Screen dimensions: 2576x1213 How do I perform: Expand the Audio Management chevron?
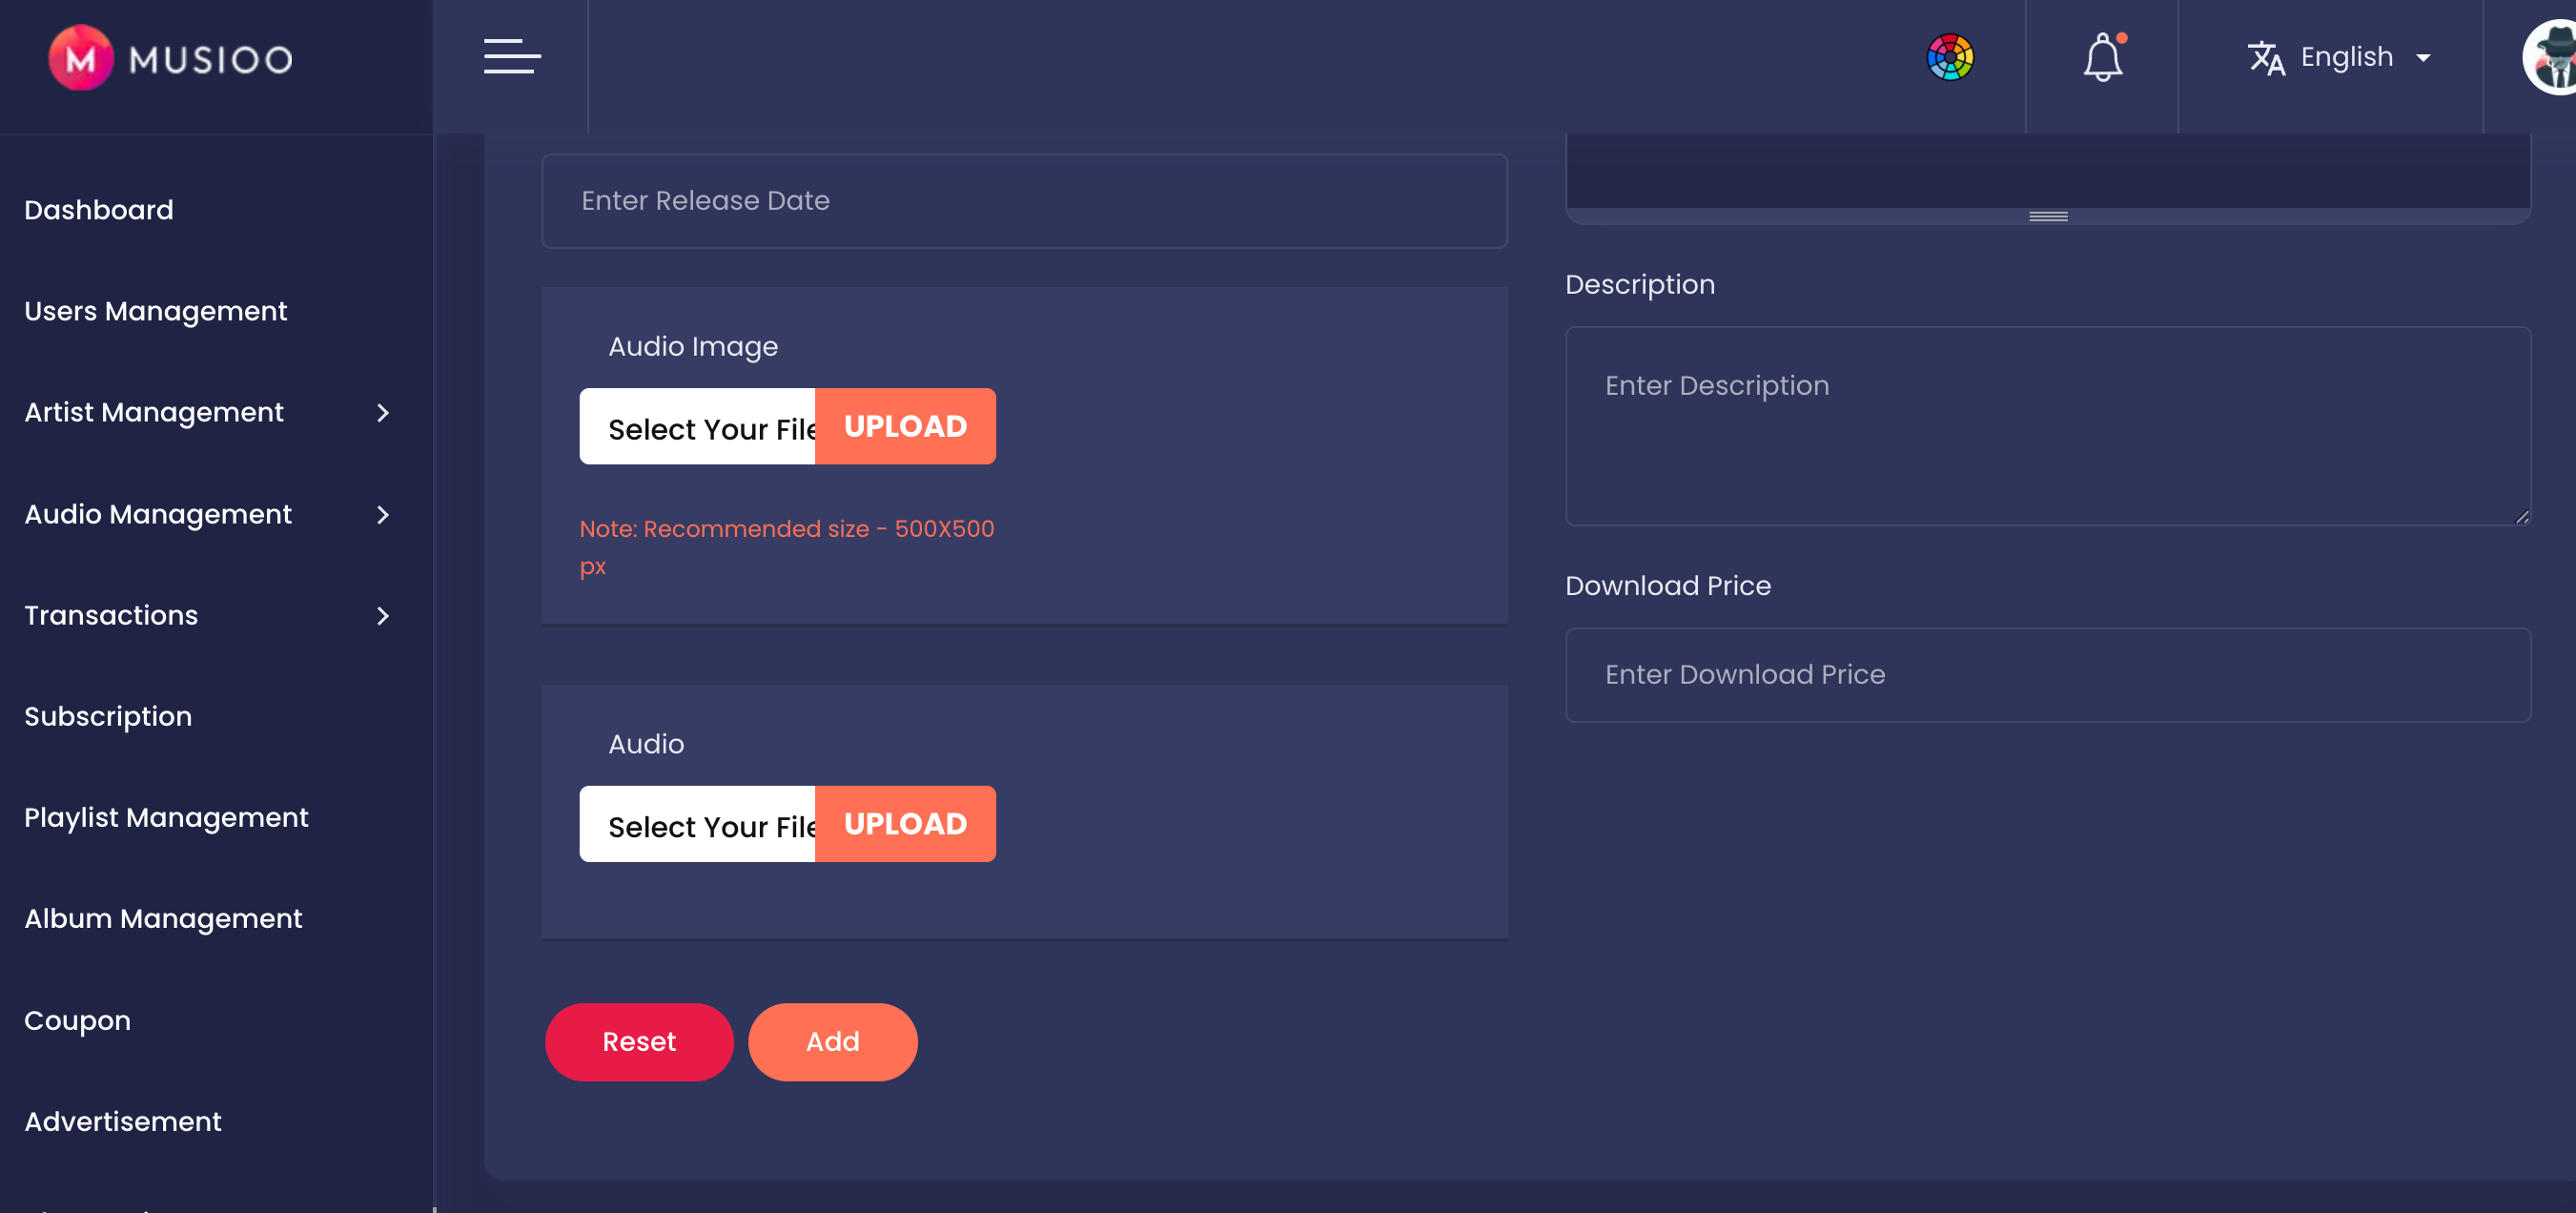[382, 515]
